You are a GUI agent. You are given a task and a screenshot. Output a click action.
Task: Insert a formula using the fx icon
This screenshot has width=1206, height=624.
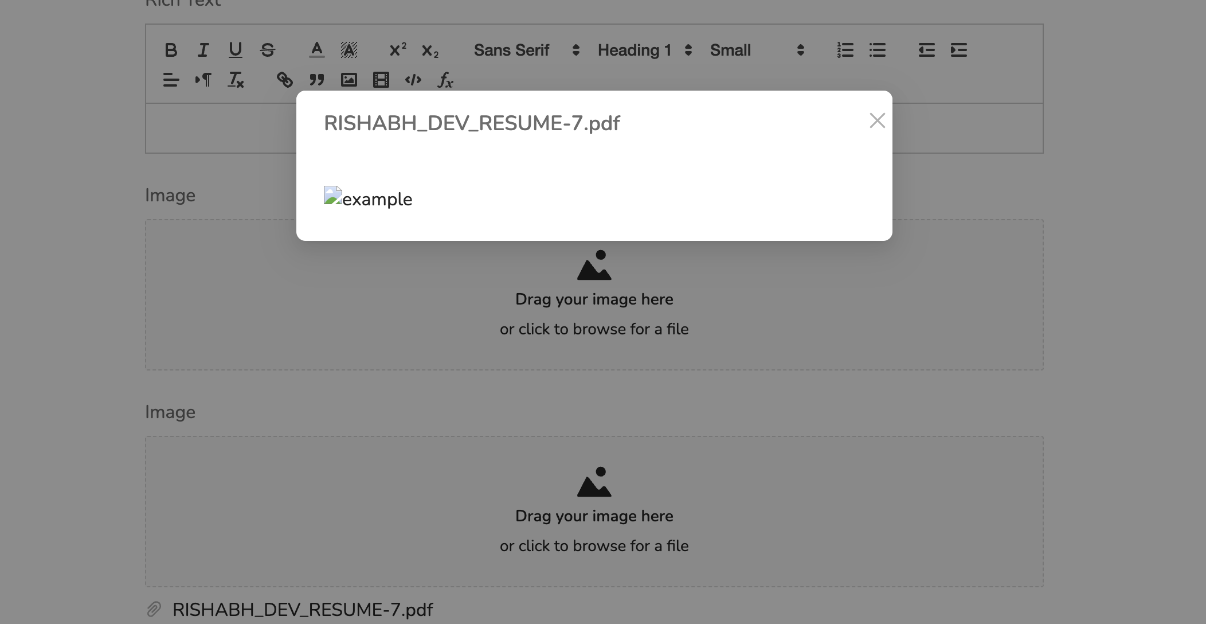pyautogui.click(x=445, y=80)
